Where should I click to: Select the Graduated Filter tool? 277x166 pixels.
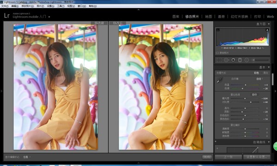pos(240,60)
